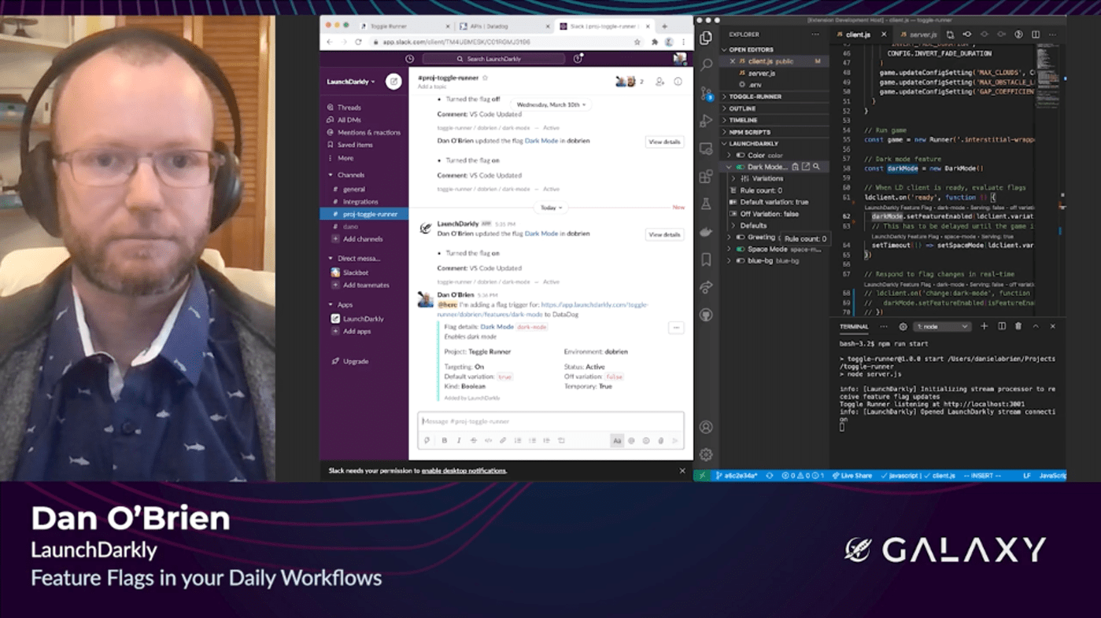Screen dimensions: 1101x618
Task: Switch to the Toggle Runner browser tab
Action: (389, 26)
